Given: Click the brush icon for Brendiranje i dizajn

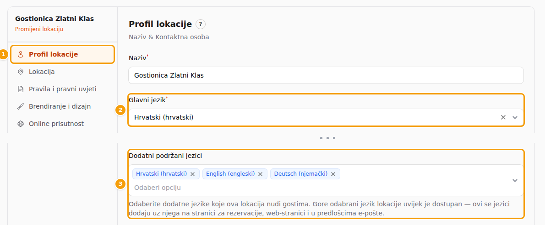Looking at the screenshot, I should click(x=21, y=106).
